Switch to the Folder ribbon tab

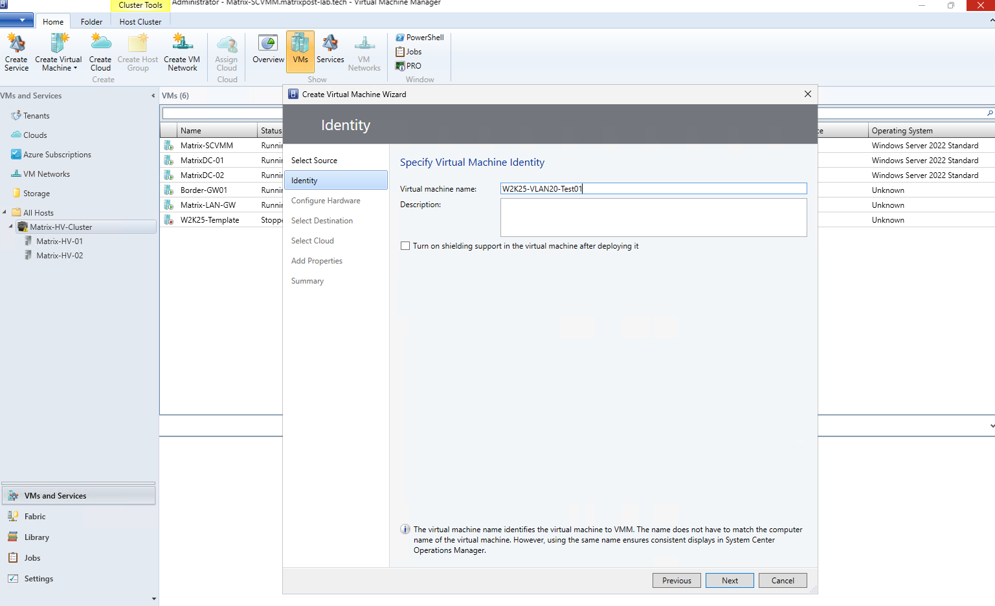tap(91, 21)
